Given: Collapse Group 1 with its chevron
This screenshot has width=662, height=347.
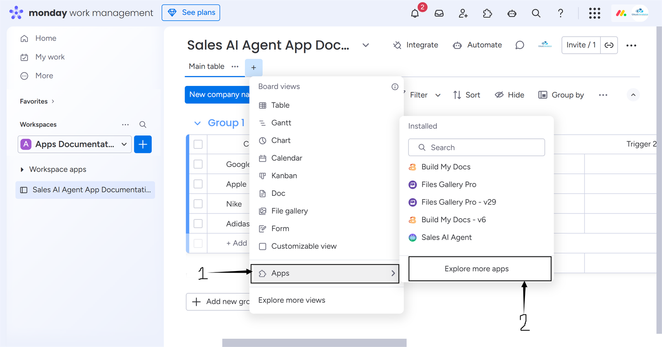Looking at the screenshot, I should click(x=197, y=123).
